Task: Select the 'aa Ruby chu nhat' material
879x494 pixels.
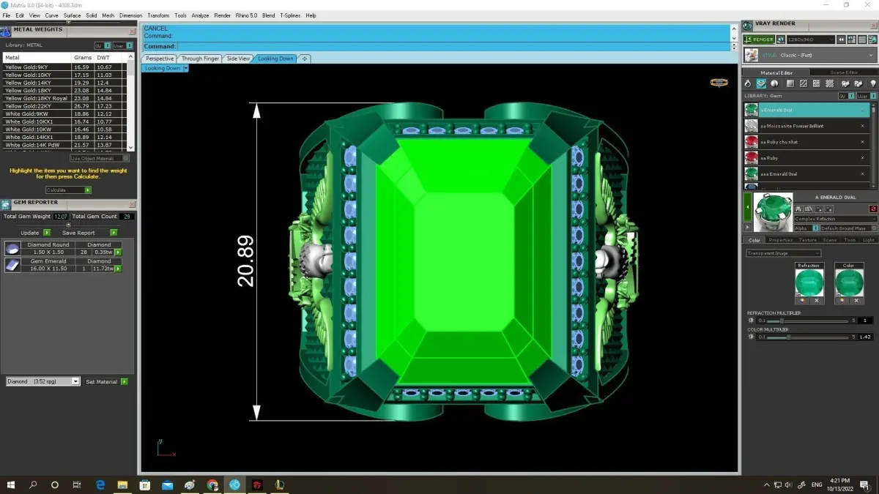Action: tap(807, 142)
